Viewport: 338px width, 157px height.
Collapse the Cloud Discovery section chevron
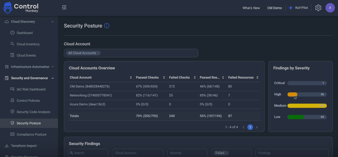point(53,22)
